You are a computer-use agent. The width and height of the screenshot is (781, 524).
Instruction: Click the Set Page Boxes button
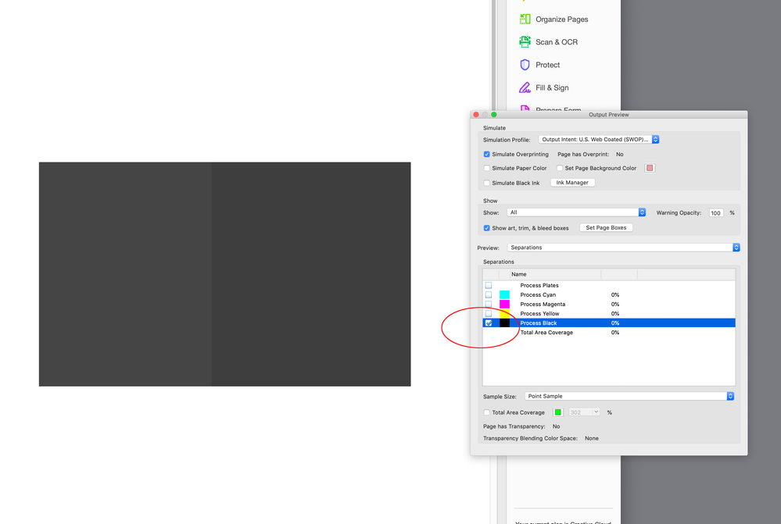click(606, 227)
